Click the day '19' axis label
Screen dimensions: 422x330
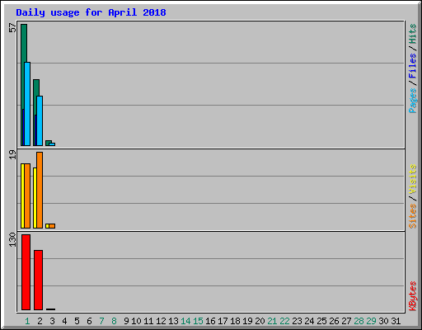click(x=247, y=321)
